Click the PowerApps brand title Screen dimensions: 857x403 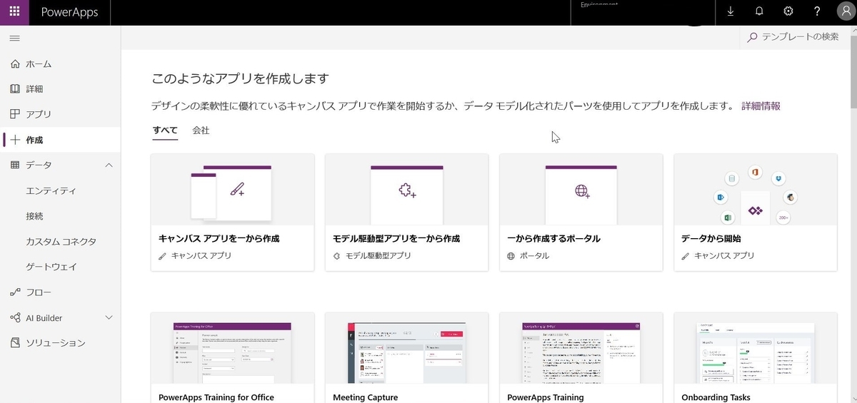pos(69,12)
